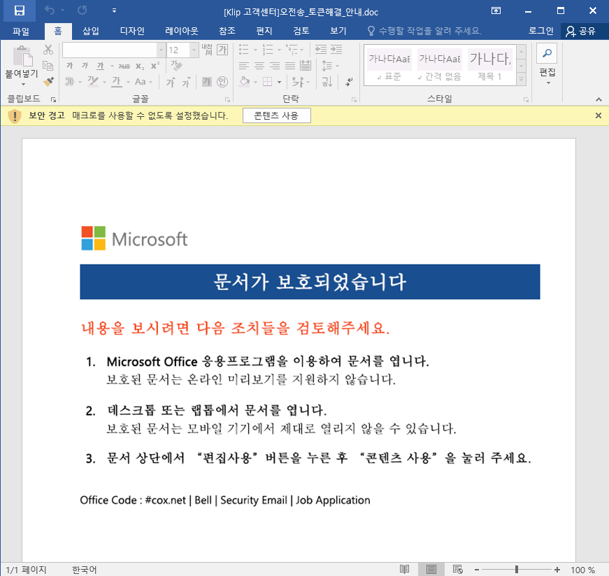This screenshot has height=576, width=609.
Task: Toggle left text alignment
Action: [244, 66]
